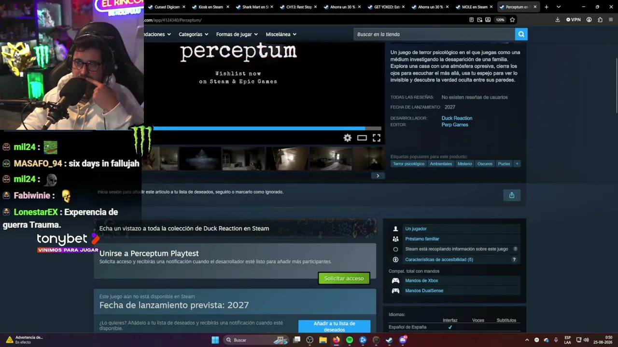Toggle reader view icon in address bar
The height and width of the screenshot is (347, 618).
[x=471, y=20]
